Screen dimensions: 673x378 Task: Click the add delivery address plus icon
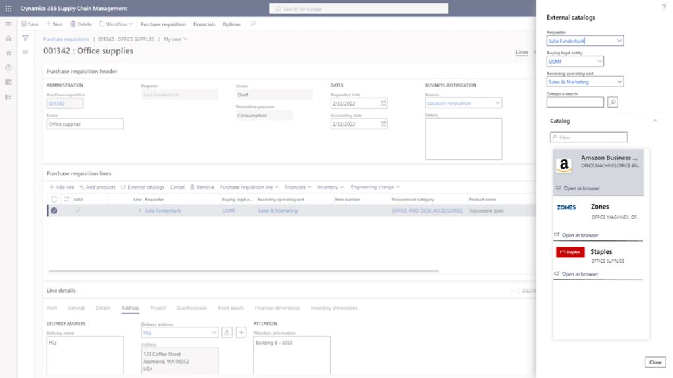(x=241, y=333)
